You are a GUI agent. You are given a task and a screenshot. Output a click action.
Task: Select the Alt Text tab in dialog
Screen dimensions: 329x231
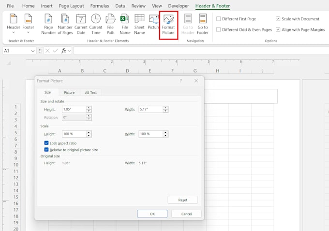90,92
